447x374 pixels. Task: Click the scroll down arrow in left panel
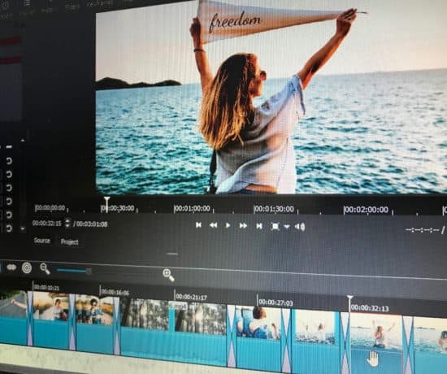[23, 228]
